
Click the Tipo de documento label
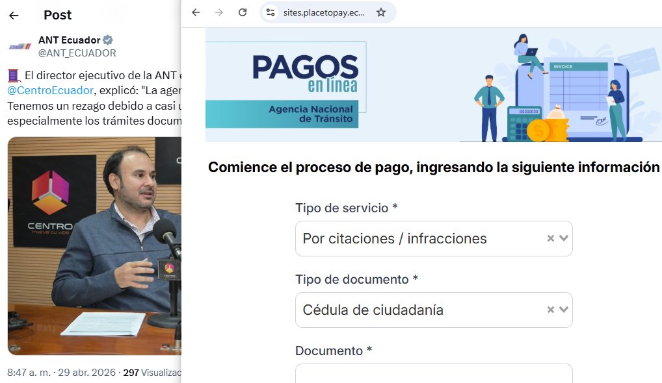pyautogui.click(x=356, y=279)
